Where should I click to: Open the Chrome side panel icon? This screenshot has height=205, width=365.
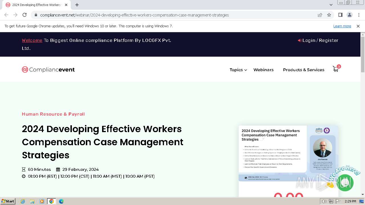click(x=340, y=15)
